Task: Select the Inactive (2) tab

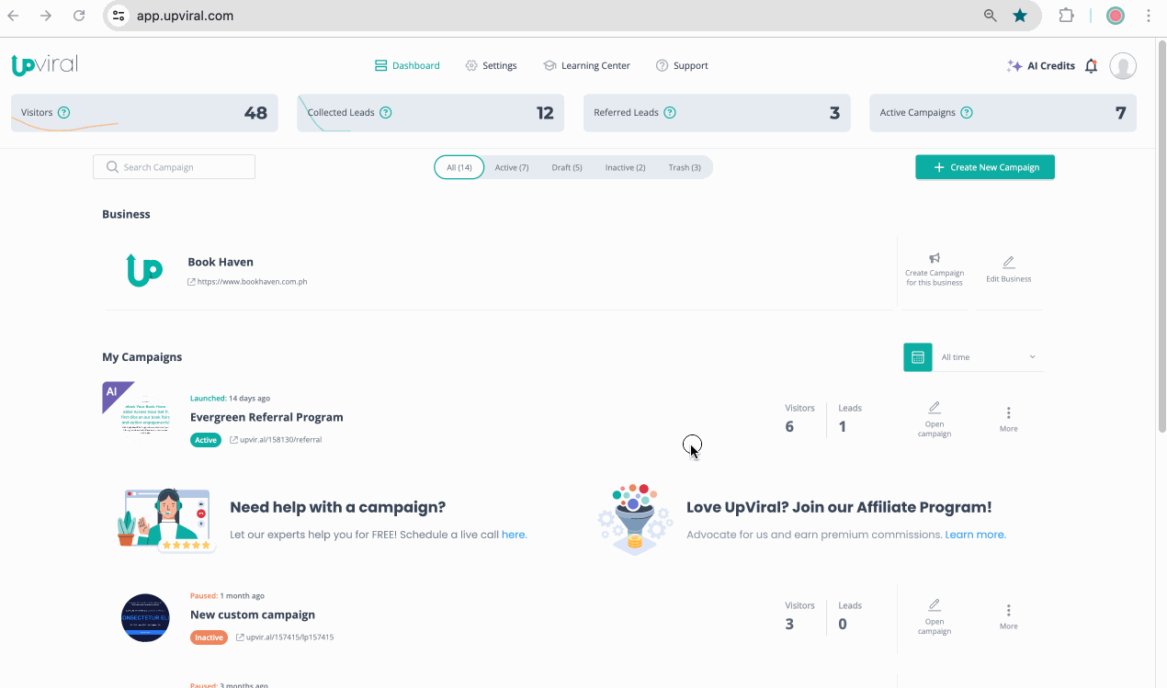Action: coord(625,167)
